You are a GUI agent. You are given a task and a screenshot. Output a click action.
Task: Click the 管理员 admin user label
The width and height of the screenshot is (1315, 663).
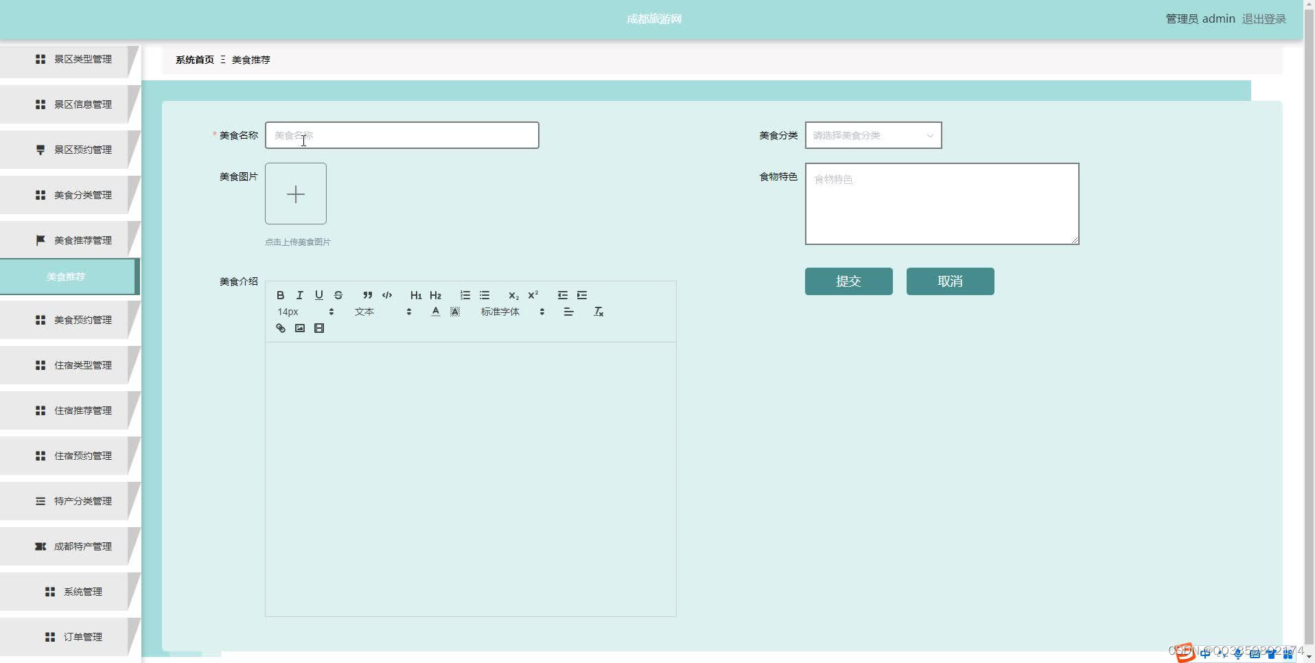point(1200,19)
